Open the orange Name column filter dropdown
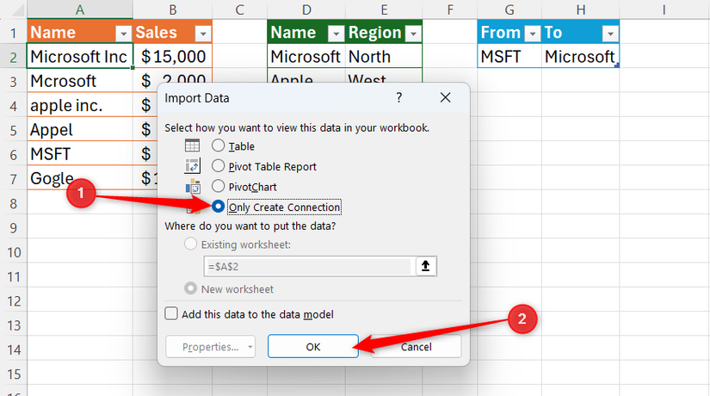710x396 pixels. [123, 34]
